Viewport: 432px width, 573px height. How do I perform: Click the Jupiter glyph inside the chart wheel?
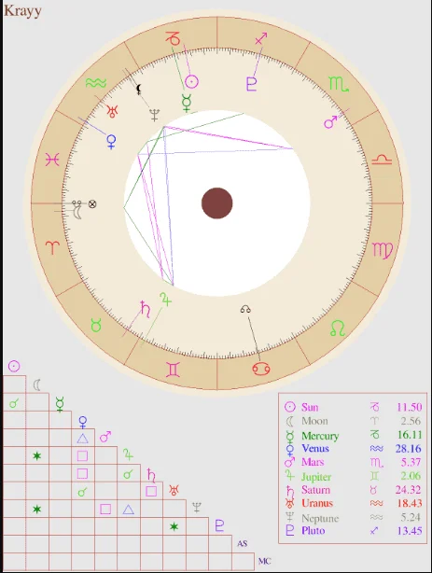tap(165, 300)
